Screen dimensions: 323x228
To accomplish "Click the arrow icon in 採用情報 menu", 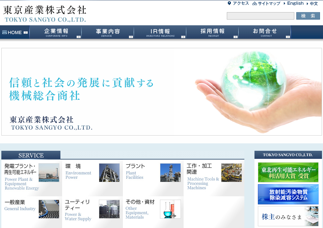I will pos(236,37).
